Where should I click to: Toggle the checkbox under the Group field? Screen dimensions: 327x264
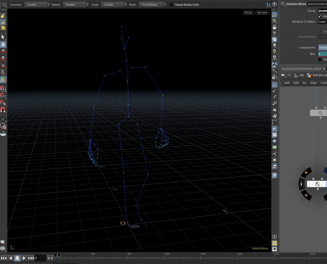(x=320, y=17)
